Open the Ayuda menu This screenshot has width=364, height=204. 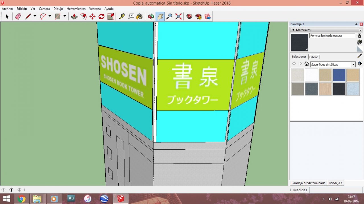click(x=109, y=9)
